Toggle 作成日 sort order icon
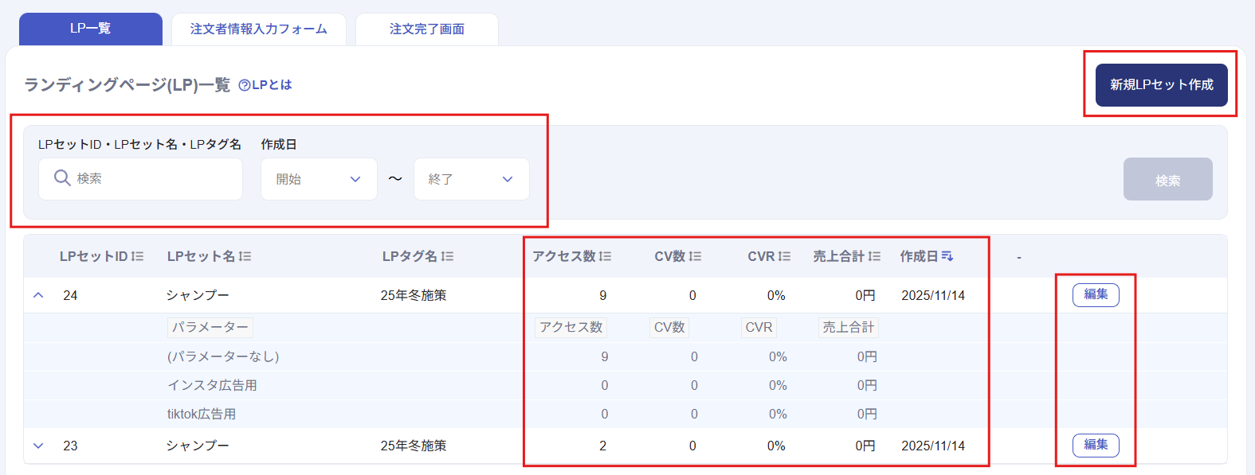The width and height of the screenshot is (1255, 475). pyautogui.click(x=947, y=256)
